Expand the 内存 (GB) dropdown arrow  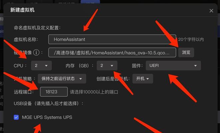112,66
